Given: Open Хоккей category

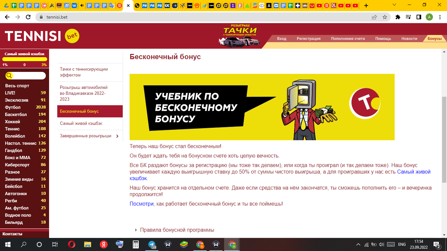Looking at the screenshot, I should [25, 122].
